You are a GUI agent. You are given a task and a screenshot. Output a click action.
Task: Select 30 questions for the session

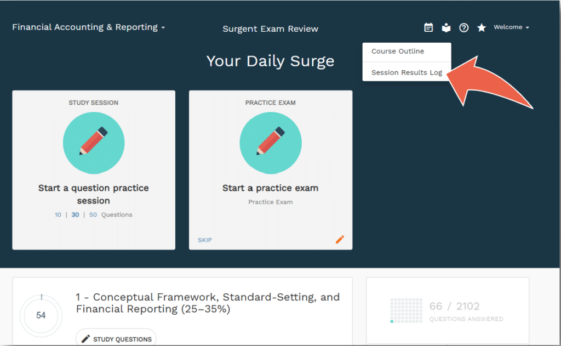click(x=75, y=214)
